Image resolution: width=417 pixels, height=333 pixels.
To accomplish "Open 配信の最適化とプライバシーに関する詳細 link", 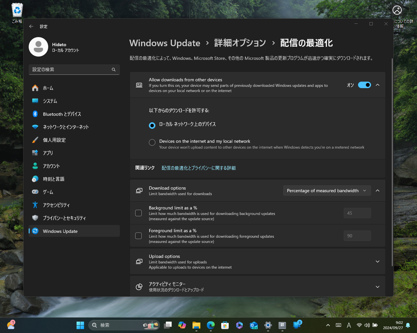I will [198, 168].
